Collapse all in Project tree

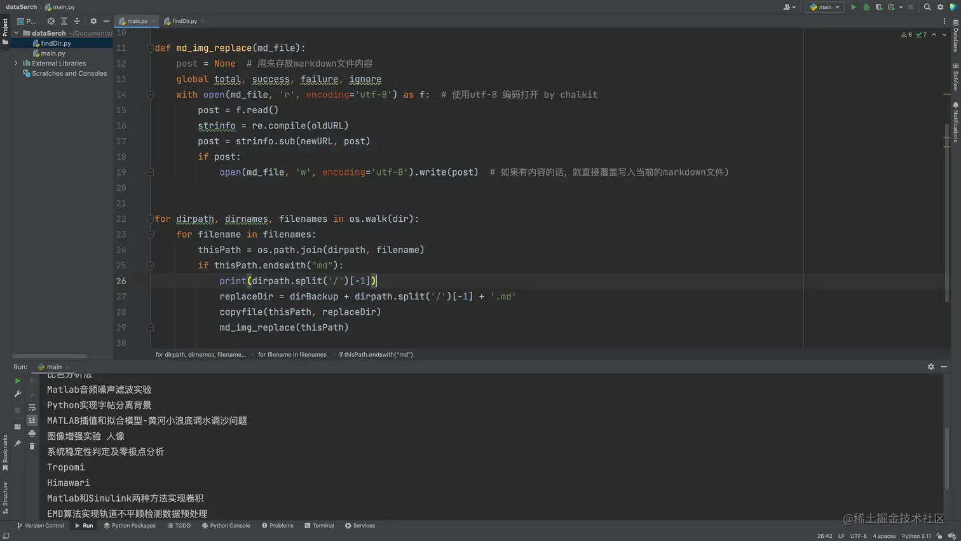pos(77,21)
